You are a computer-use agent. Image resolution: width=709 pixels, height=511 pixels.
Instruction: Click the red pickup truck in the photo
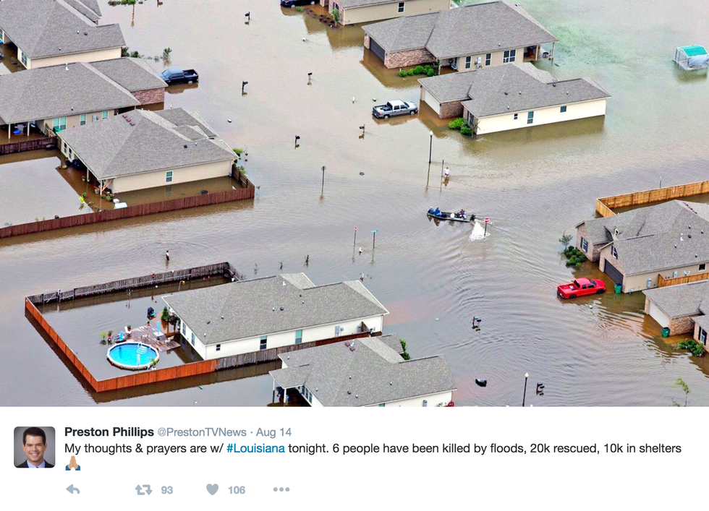point(581,288)
